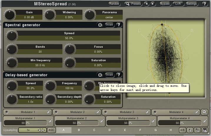Click the A/B comparison button
211x136 pixels.
pos(182,130)
